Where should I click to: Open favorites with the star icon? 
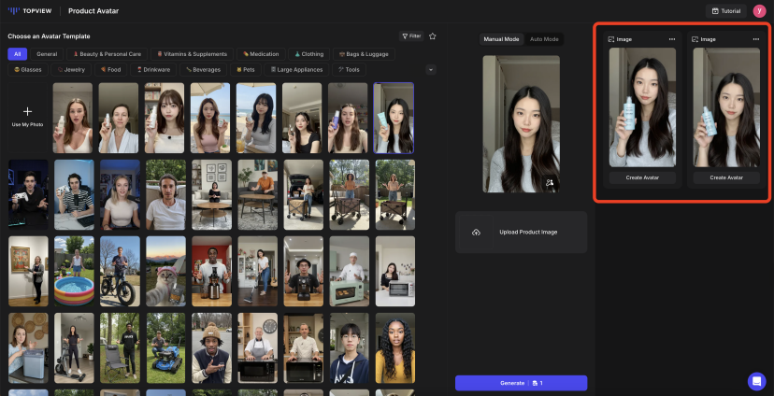(x=432, y=36)
